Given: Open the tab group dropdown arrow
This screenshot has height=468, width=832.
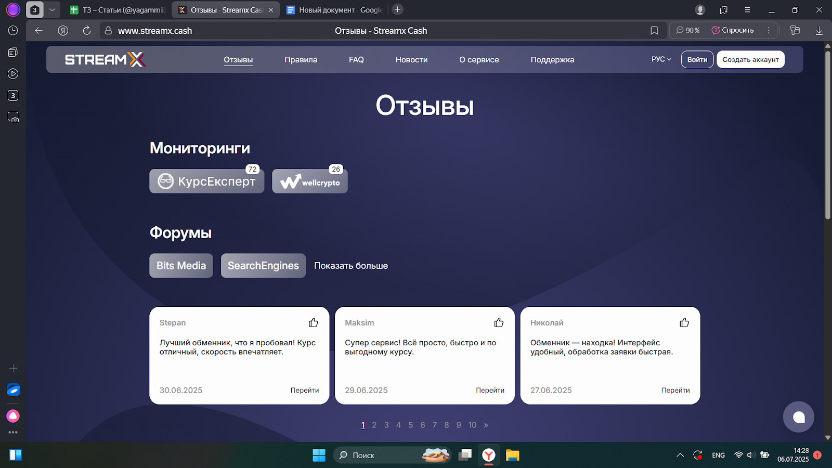Looking at the screenshot, I should pos(52,10).
